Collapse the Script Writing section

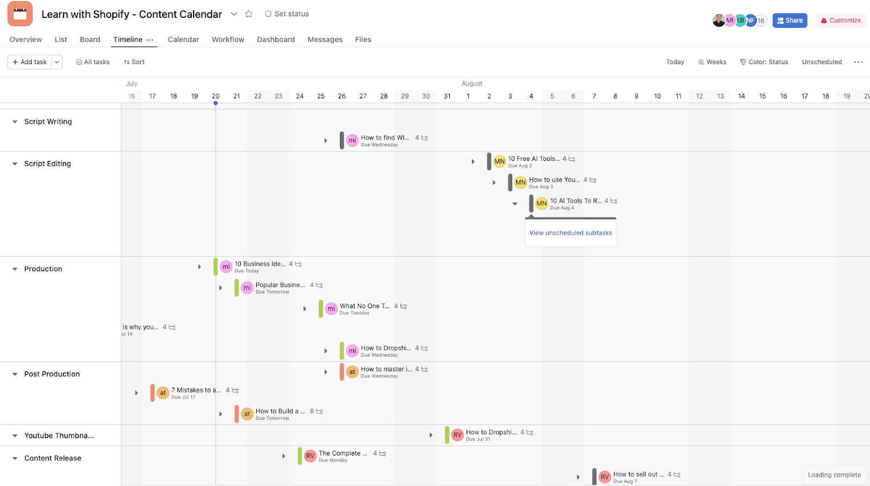point(15,122)
